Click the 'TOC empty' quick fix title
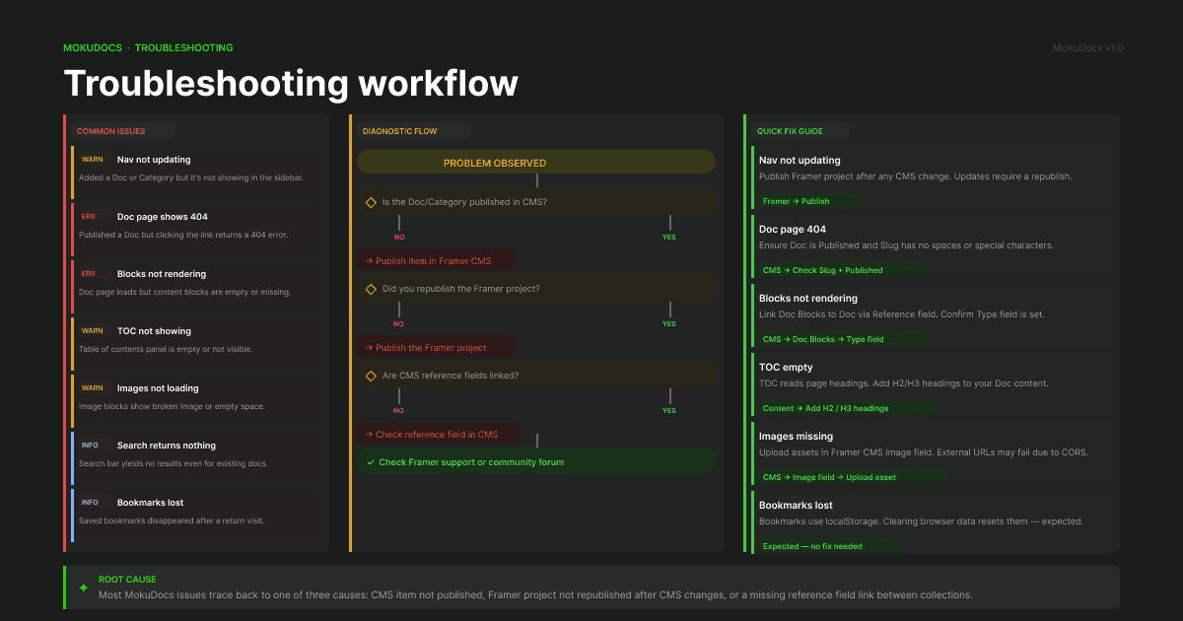Screen dimensions: 1183x621 (786, 367)
